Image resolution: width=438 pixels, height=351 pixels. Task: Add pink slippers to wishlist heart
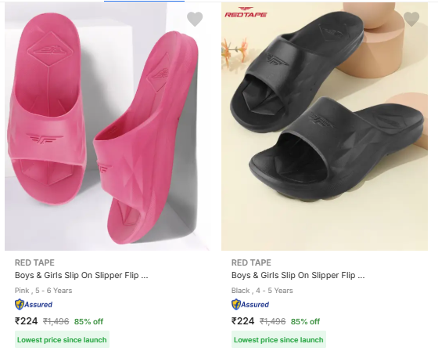point(195,19)
